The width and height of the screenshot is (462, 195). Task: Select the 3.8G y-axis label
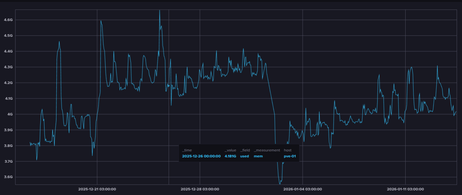coord(8,146)
